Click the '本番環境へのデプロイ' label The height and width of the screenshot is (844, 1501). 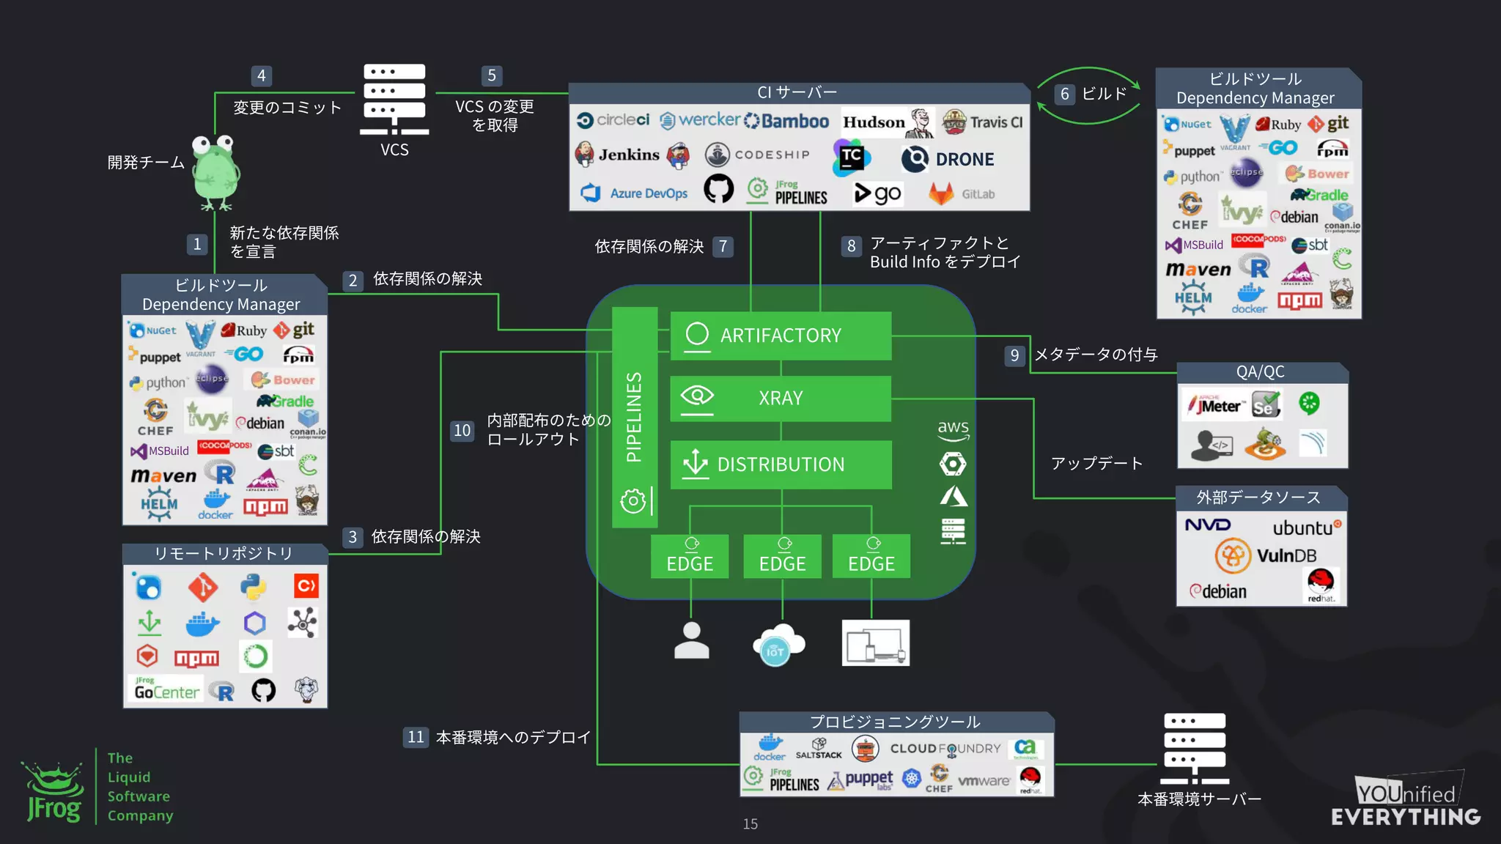pos(513,737)
